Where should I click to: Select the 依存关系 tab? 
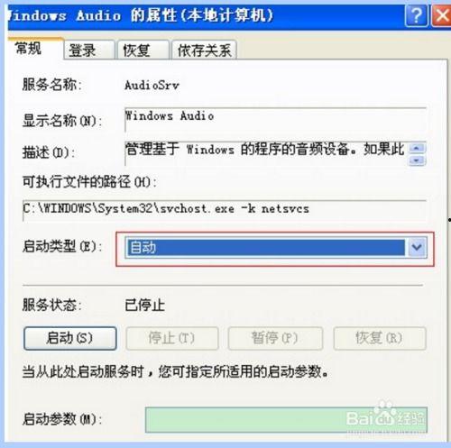204,50
